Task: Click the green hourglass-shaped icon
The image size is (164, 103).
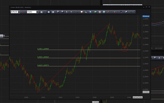Action: click(77, 12)
